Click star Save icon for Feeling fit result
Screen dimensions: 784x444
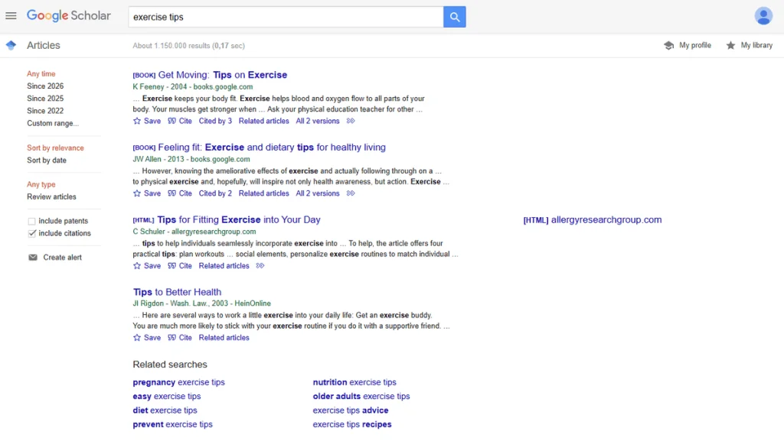(137, 193)
